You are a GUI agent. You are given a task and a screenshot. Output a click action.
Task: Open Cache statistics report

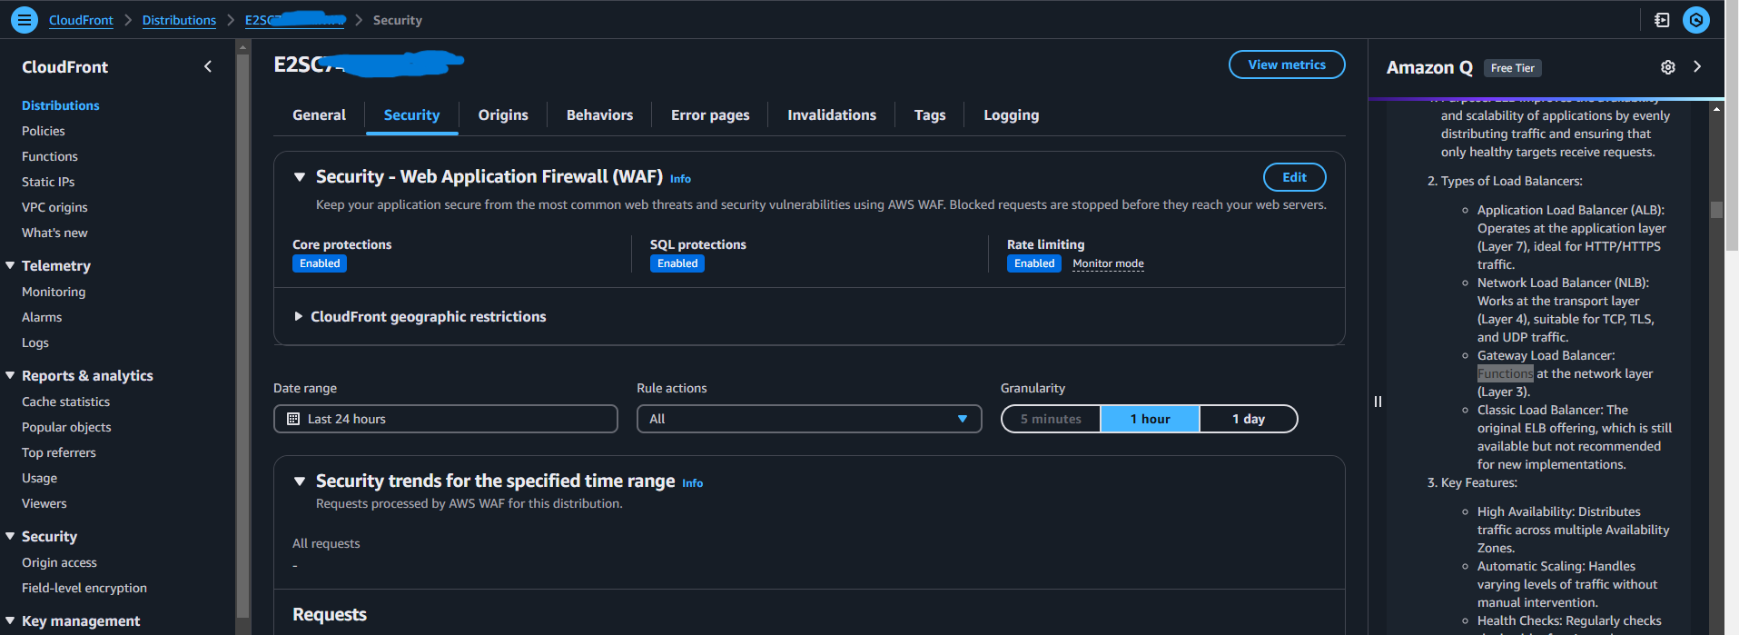tap(65, 402)
